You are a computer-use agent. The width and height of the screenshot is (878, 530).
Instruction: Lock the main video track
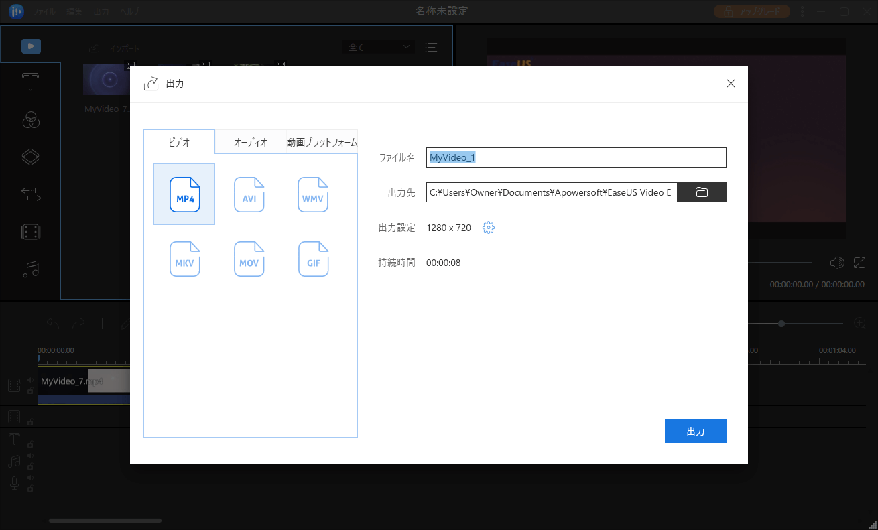click(30, 391)
